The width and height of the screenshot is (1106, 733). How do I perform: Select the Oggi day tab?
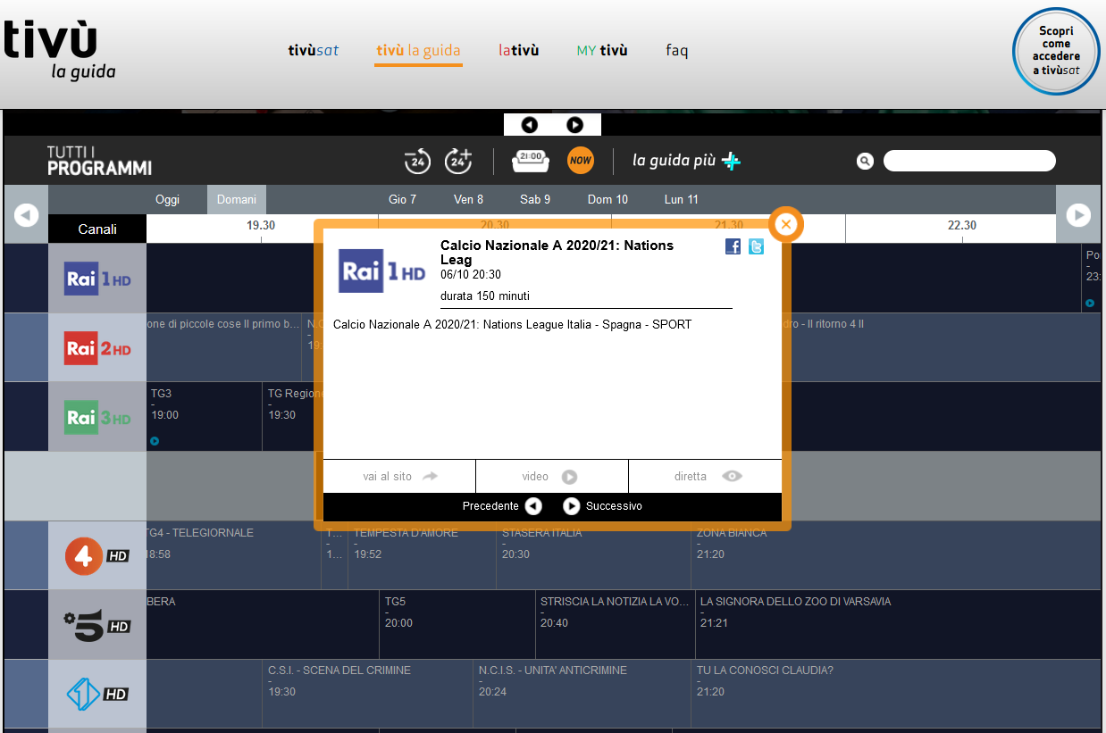167,199
